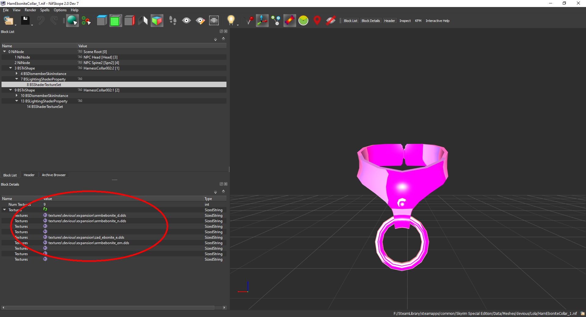Toggle Block Details panel from toolbar

tap(371, 21)
